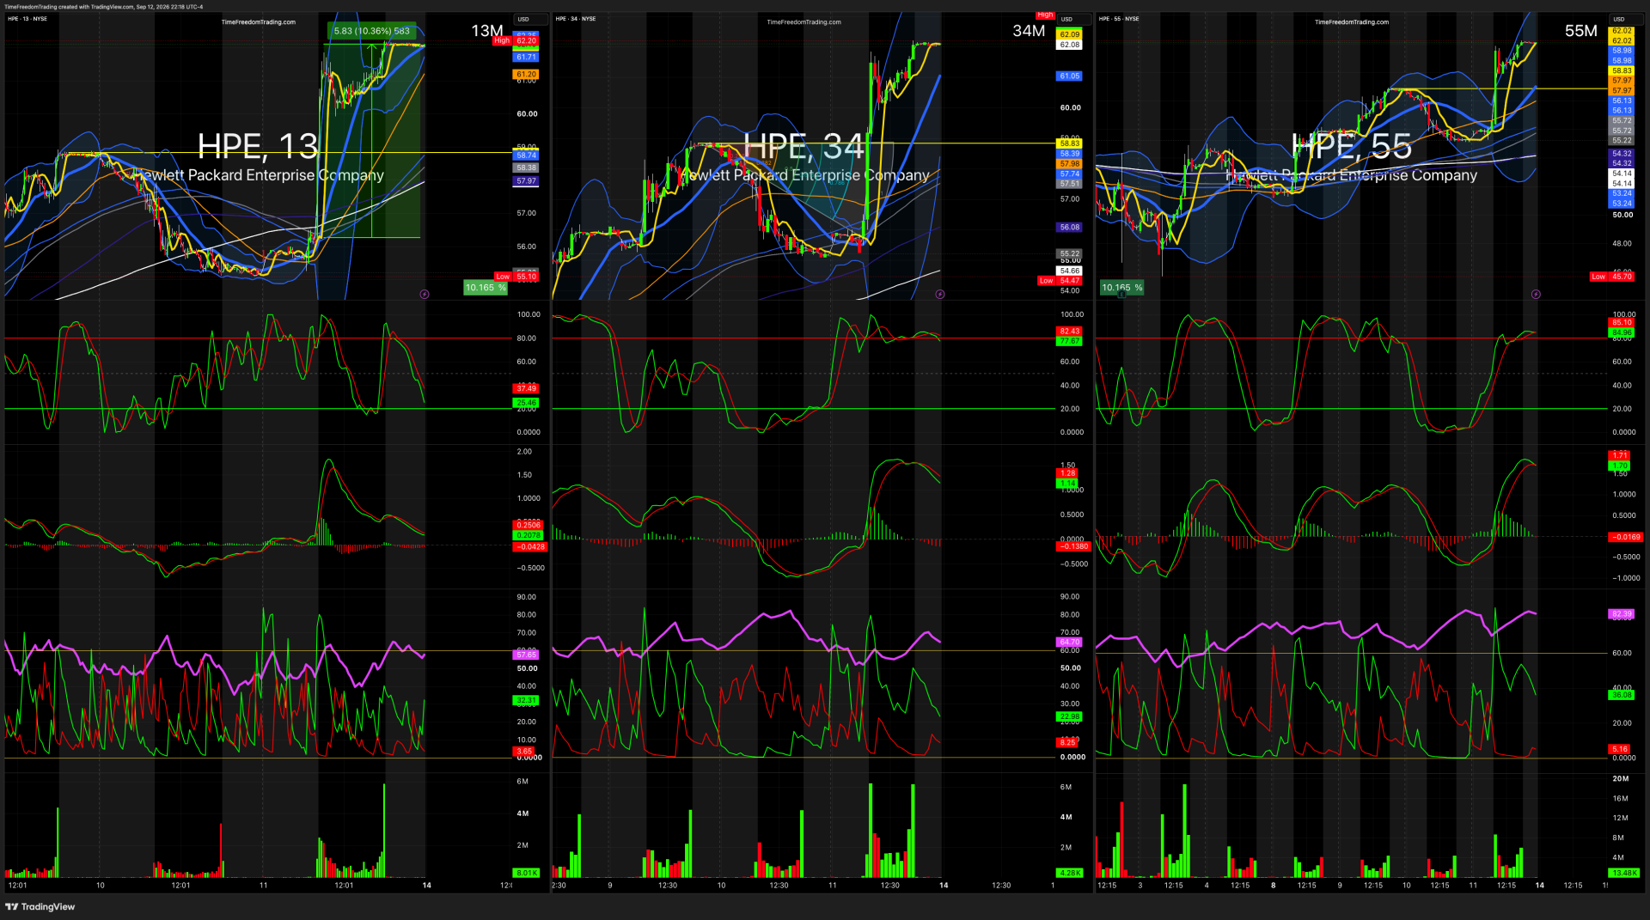This screenshot has height=920, width=1650.
Task: Click the red Low 45.70 price label
Action: coord(1611,277)
